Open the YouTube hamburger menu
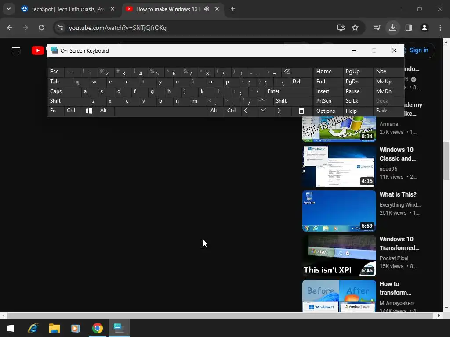Image resolution: width=450 pixels, height=337 pixels. pos(16,50)
